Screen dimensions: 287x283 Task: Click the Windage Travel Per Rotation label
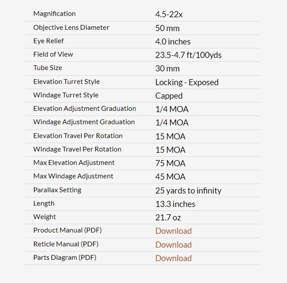tap(77, 149)
